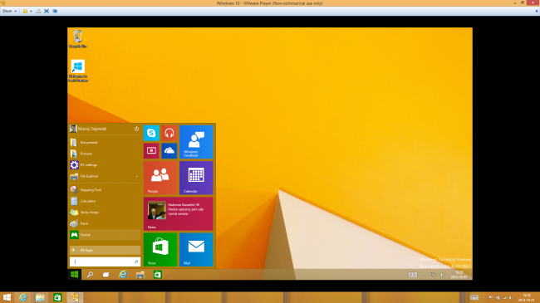Open the Music headphones tile

coord(169,133)
